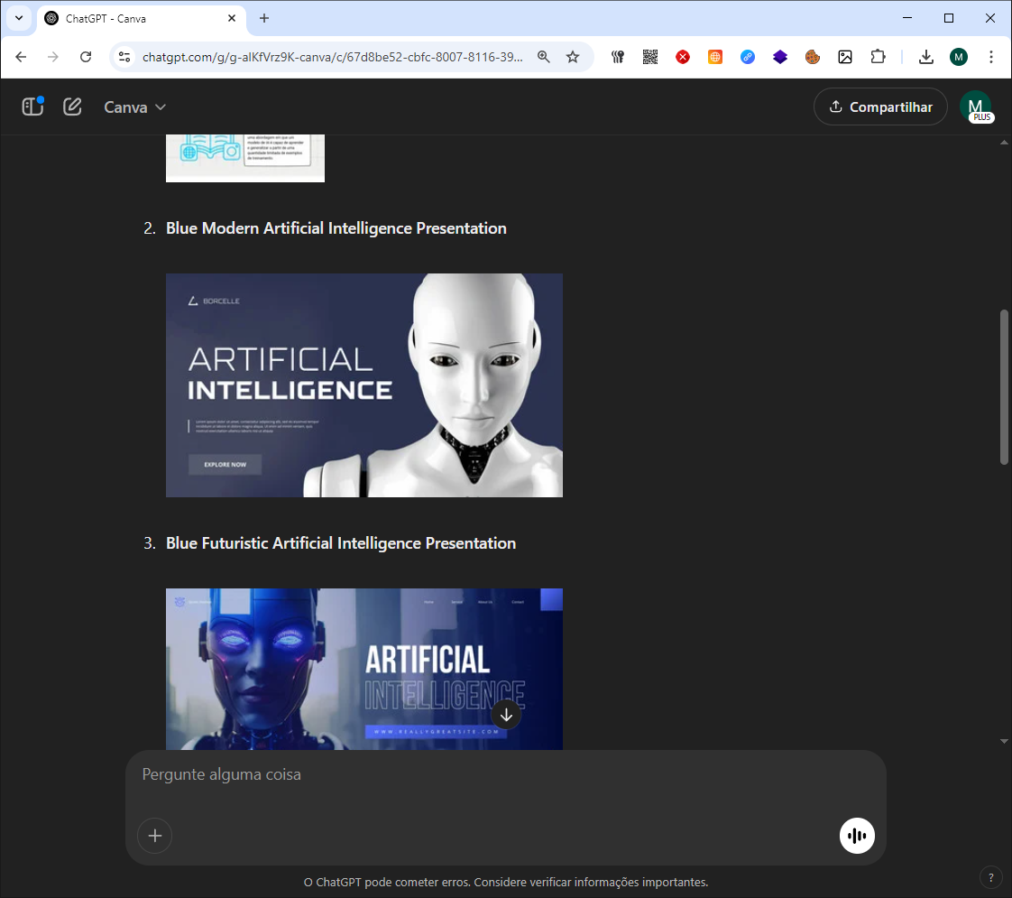
Task: Open the Chrome profile M avatar
Action: click(959, 57)
